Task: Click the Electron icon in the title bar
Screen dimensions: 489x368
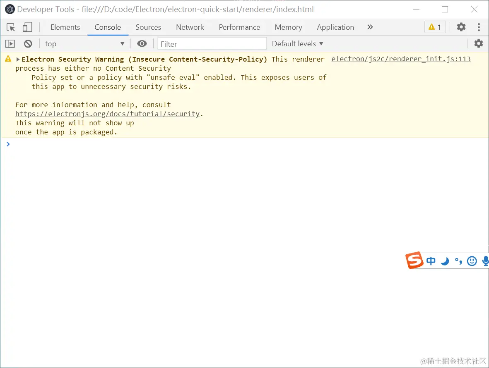Action: coord(10,10)
